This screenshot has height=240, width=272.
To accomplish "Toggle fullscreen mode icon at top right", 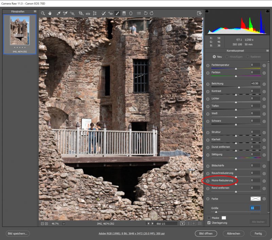I will click(199, 13).
